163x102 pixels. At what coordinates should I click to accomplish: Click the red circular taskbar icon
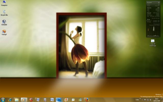tap(31, 100)
